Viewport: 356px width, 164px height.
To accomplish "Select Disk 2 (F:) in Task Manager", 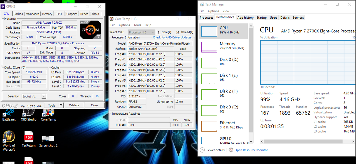I will [x=223, y=95].
